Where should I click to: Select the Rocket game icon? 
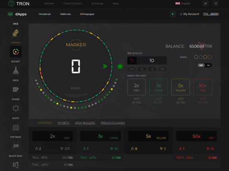point(16,70)
